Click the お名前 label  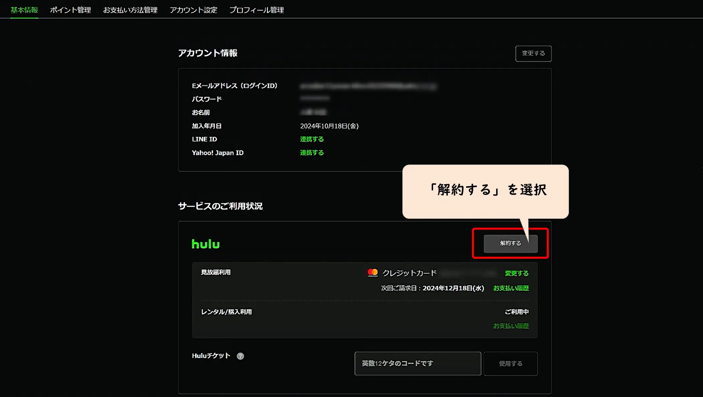201,112
